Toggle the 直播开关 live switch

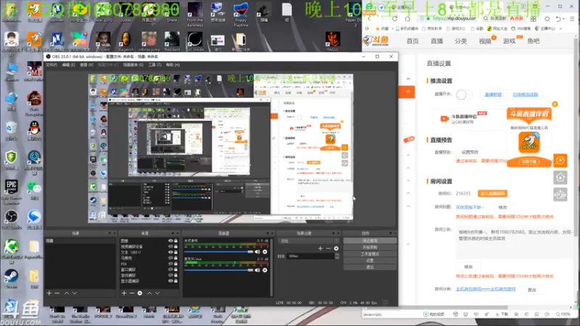(x=464, y=95)
